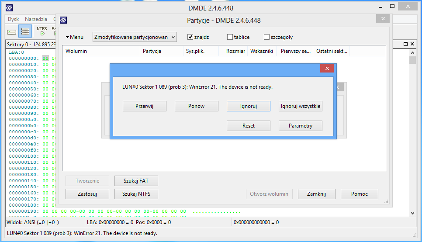Toggle the szczegoly checkbox

point(267,37)
